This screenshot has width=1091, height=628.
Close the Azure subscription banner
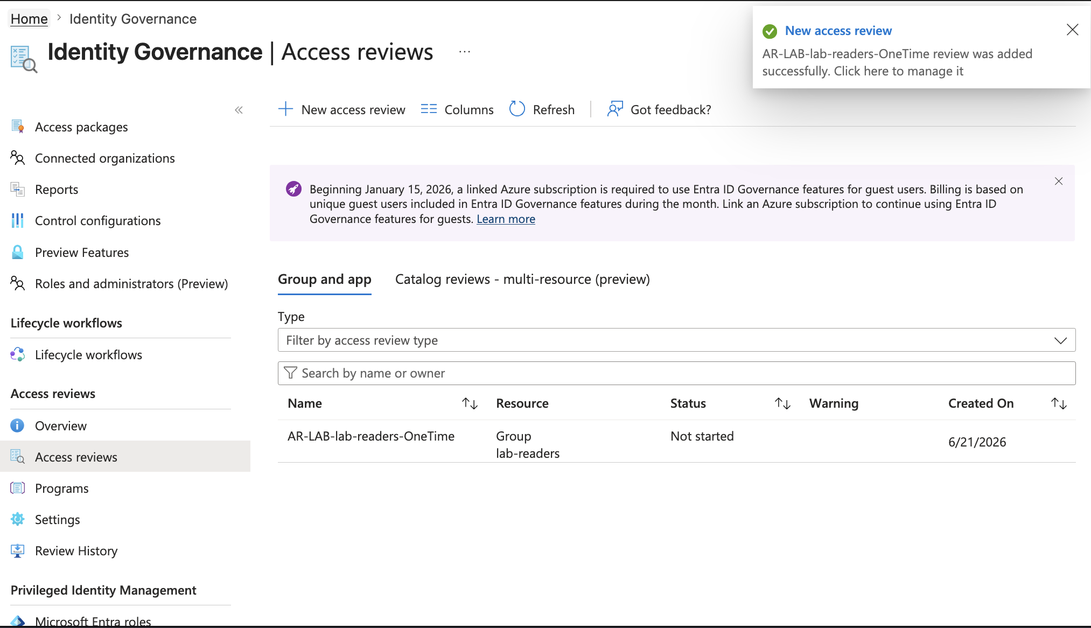point(1059,181)
